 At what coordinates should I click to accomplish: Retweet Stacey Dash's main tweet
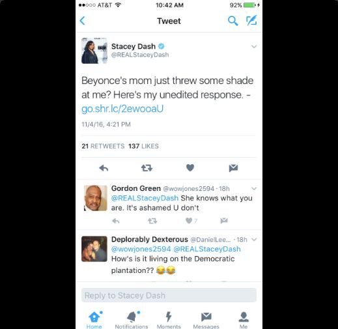pos(147,168)
